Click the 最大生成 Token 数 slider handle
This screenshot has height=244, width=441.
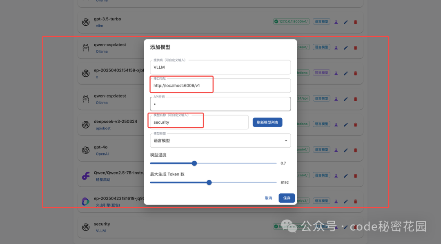point(209,182)
